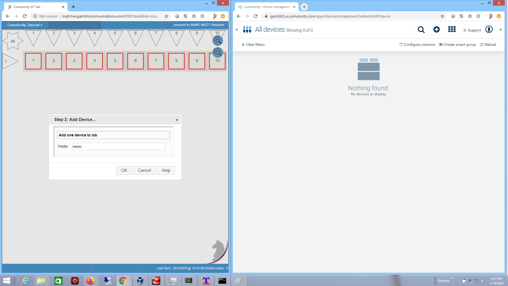
Task: Click Create smart group
Action: pyautogui.click(x=457, y=44)
